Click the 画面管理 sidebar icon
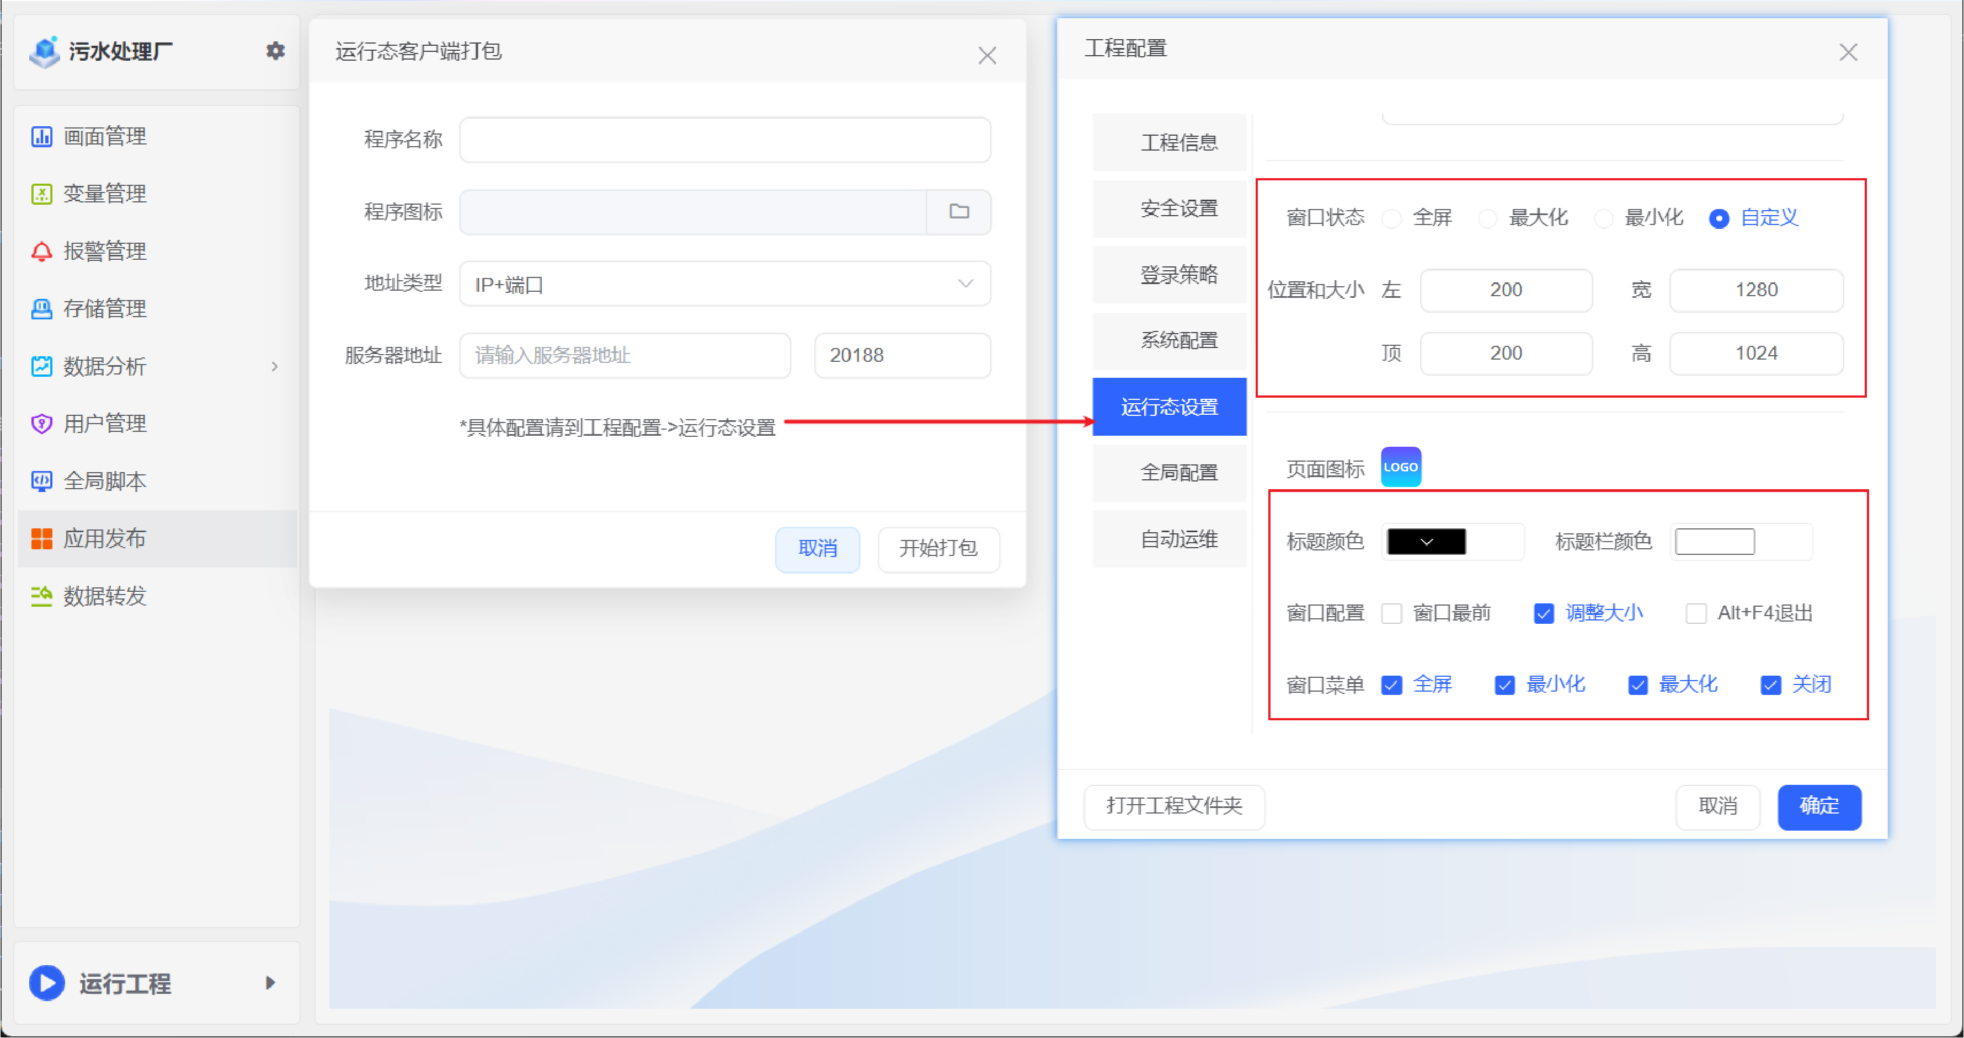Image resolution: width=1964 pixels, height=1038 pixels. pyautogui.click(x=41, y=136)
